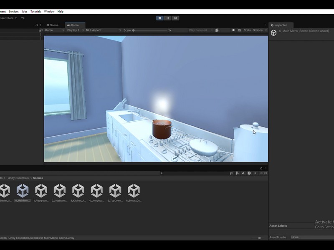This screenshot has width=334, height=250.
Task: Click the bug icon in Game toolbar
Action: point(217,30)
